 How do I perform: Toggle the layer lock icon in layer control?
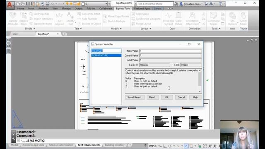pyautogui.click(x=79, y=4)
